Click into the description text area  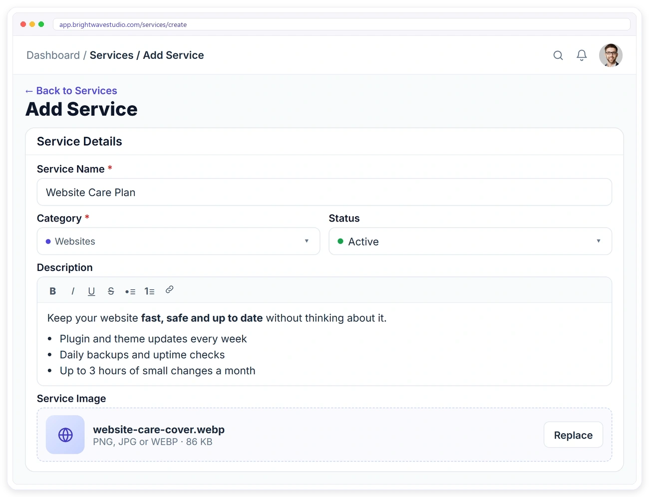324,344
